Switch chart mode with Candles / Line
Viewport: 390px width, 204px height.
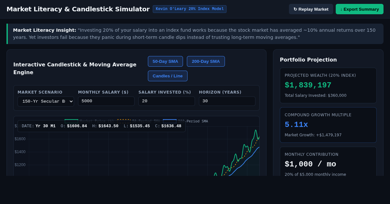point(168,76)
